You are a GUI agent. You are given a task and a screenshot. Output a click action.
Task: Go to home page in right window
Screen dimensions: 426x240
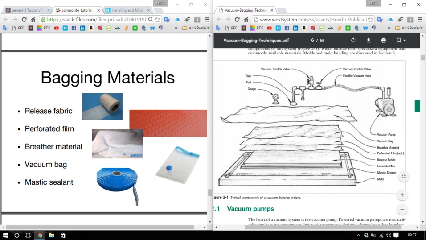tap(246, 19)
